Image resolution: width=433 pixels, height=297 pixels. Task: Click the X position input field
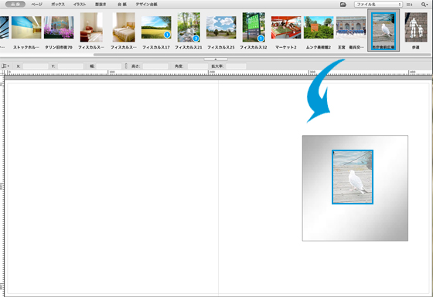36,66
